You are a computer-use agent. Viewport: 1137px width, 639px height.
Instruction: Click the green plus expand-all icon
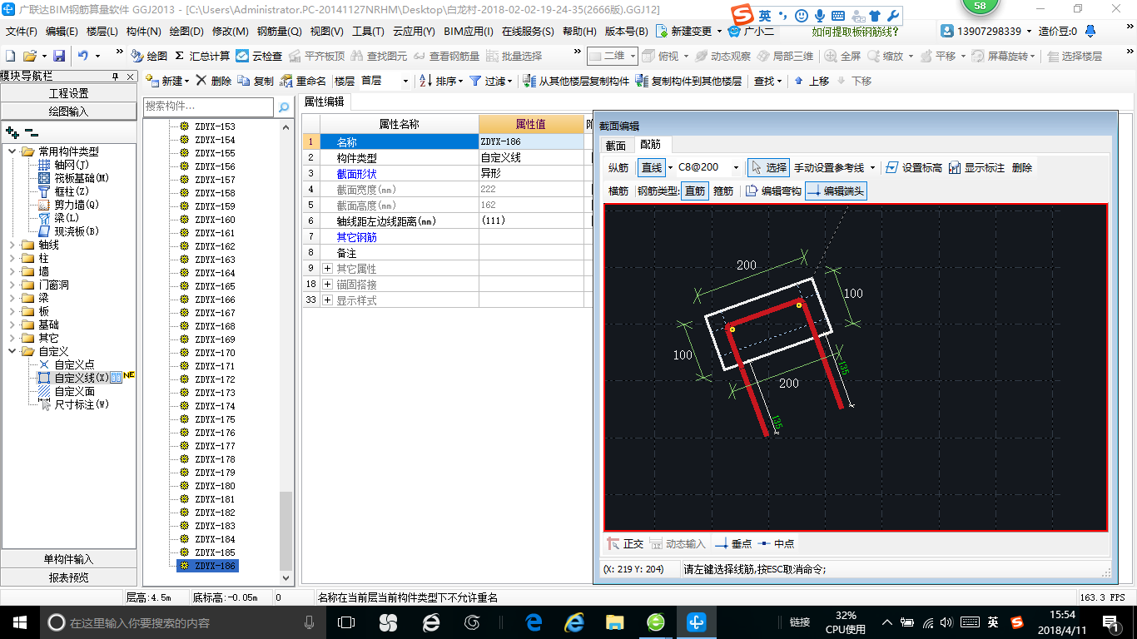[x=12, y=131]
